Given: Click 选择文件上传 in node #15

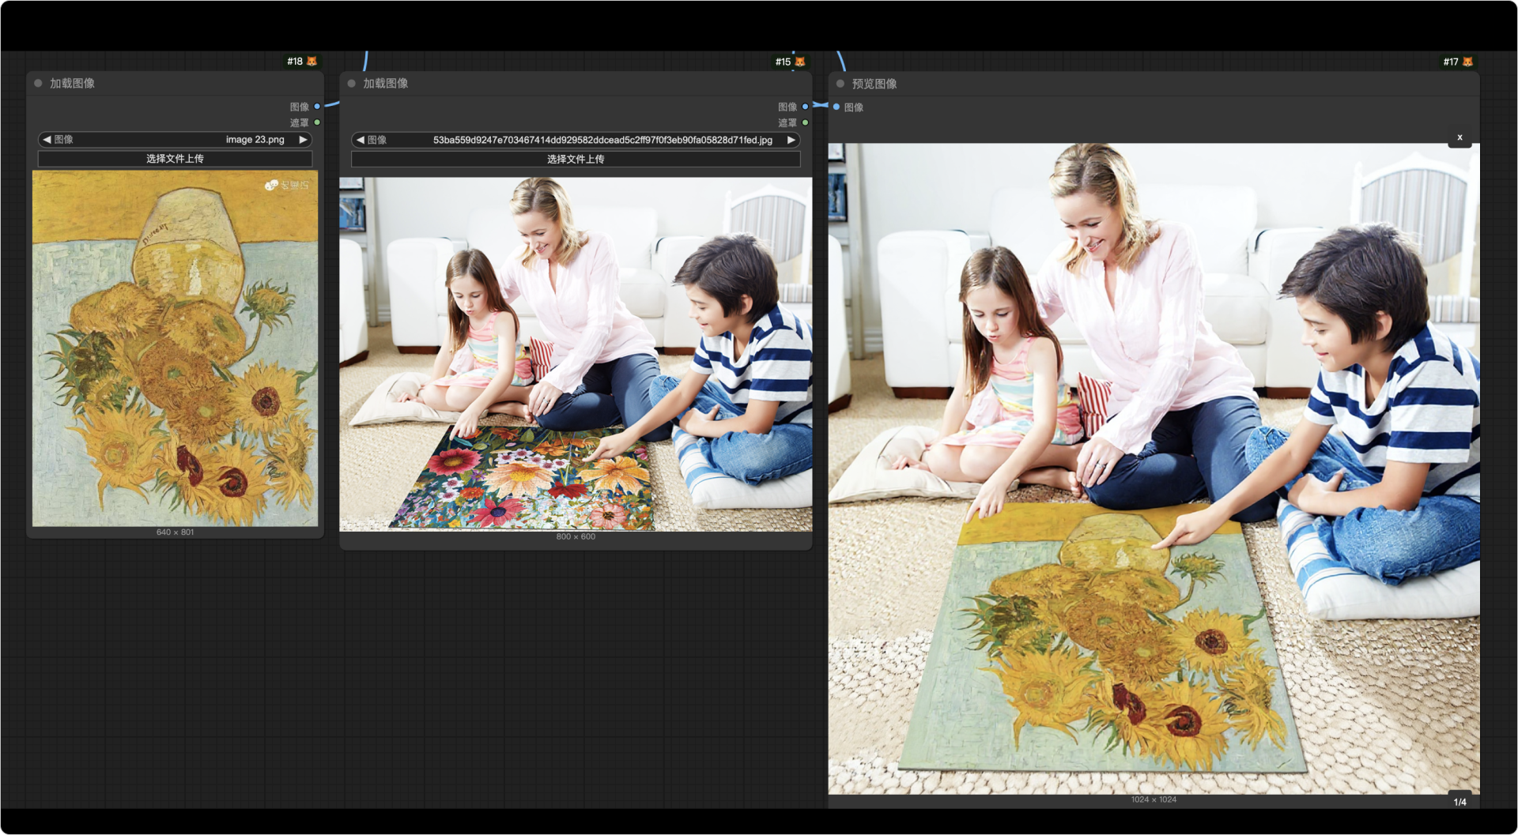Looking at the screenshot, I should [576, 159].
